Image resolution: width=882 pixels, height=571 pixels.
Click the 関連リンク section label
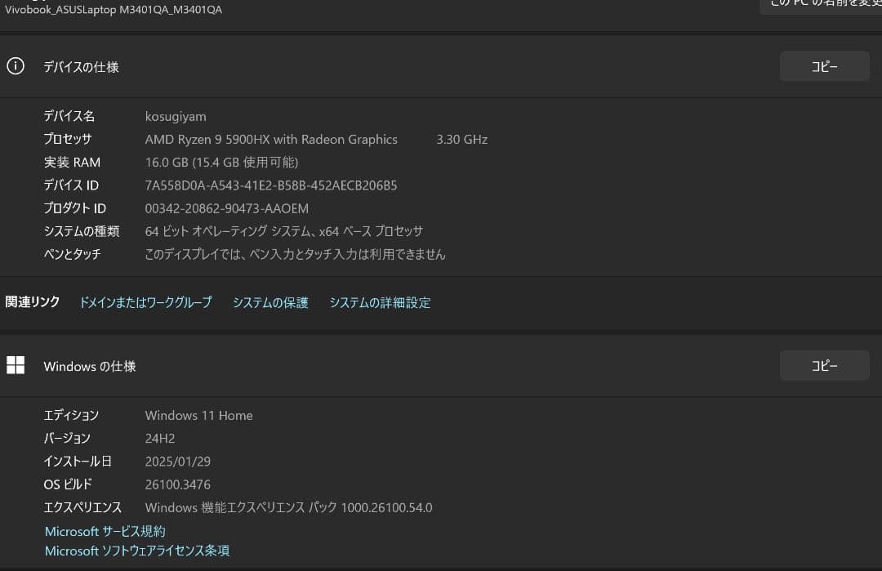32,302
